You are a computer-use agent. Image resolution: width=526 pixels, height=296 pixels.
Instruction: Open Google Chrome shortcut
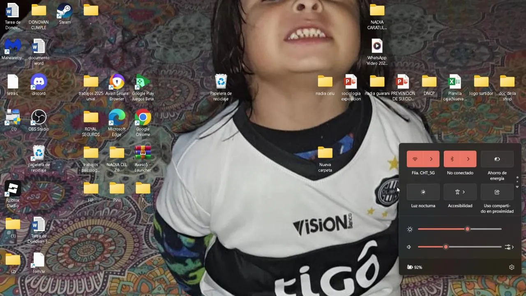pyautogui.click(x=143, y=123)
